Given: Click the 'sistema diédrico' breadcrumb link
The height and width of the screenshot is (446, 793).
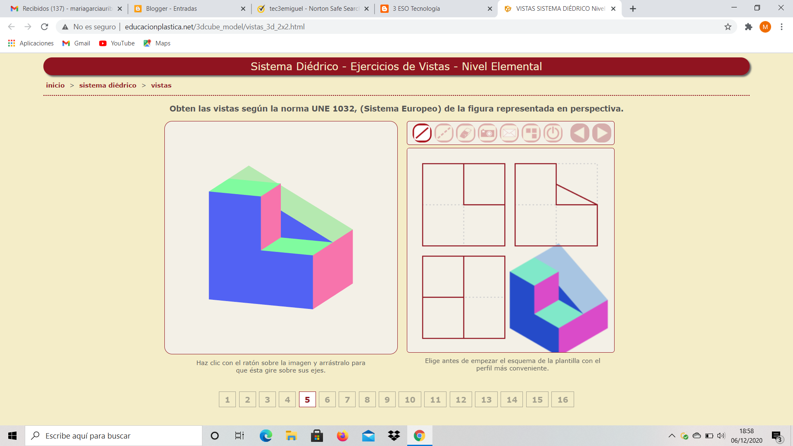Looking at the screenshot, I should pos(108,85).
